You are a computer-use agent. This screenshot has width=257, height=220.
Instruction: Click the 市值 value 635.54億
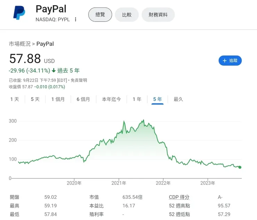click(x=132, y=197)
